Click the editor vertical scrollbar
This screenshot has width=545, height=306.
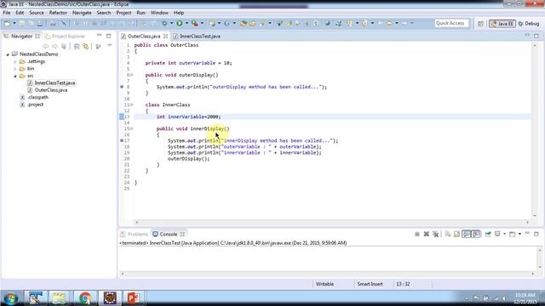[535, 130]
